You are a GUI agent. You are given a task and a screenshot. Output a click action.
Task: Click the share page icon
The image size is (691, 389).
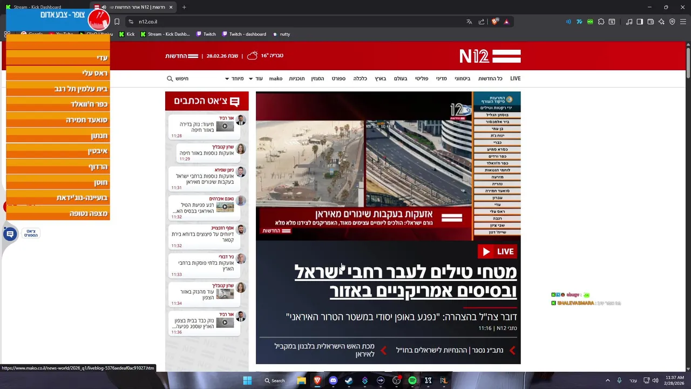tap(482, 22)
